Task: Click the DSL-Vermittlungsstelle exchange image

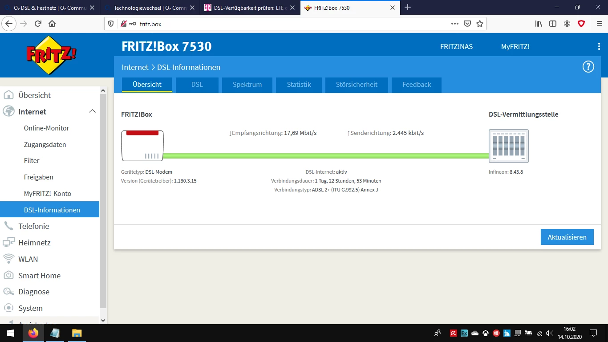Action: 509,146
